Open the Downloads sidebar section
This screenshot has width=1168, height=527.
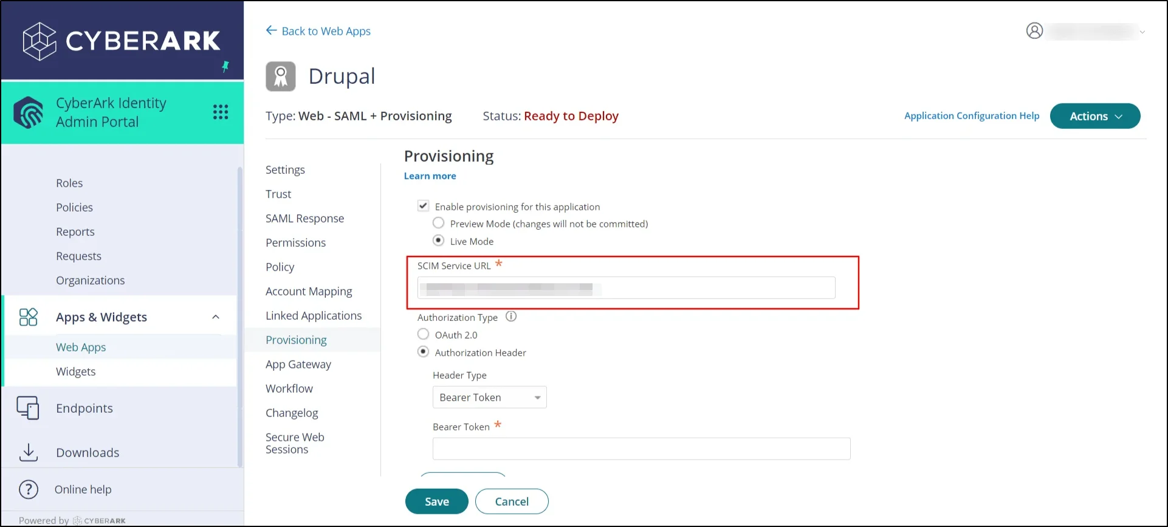click(x=88, y=452)
